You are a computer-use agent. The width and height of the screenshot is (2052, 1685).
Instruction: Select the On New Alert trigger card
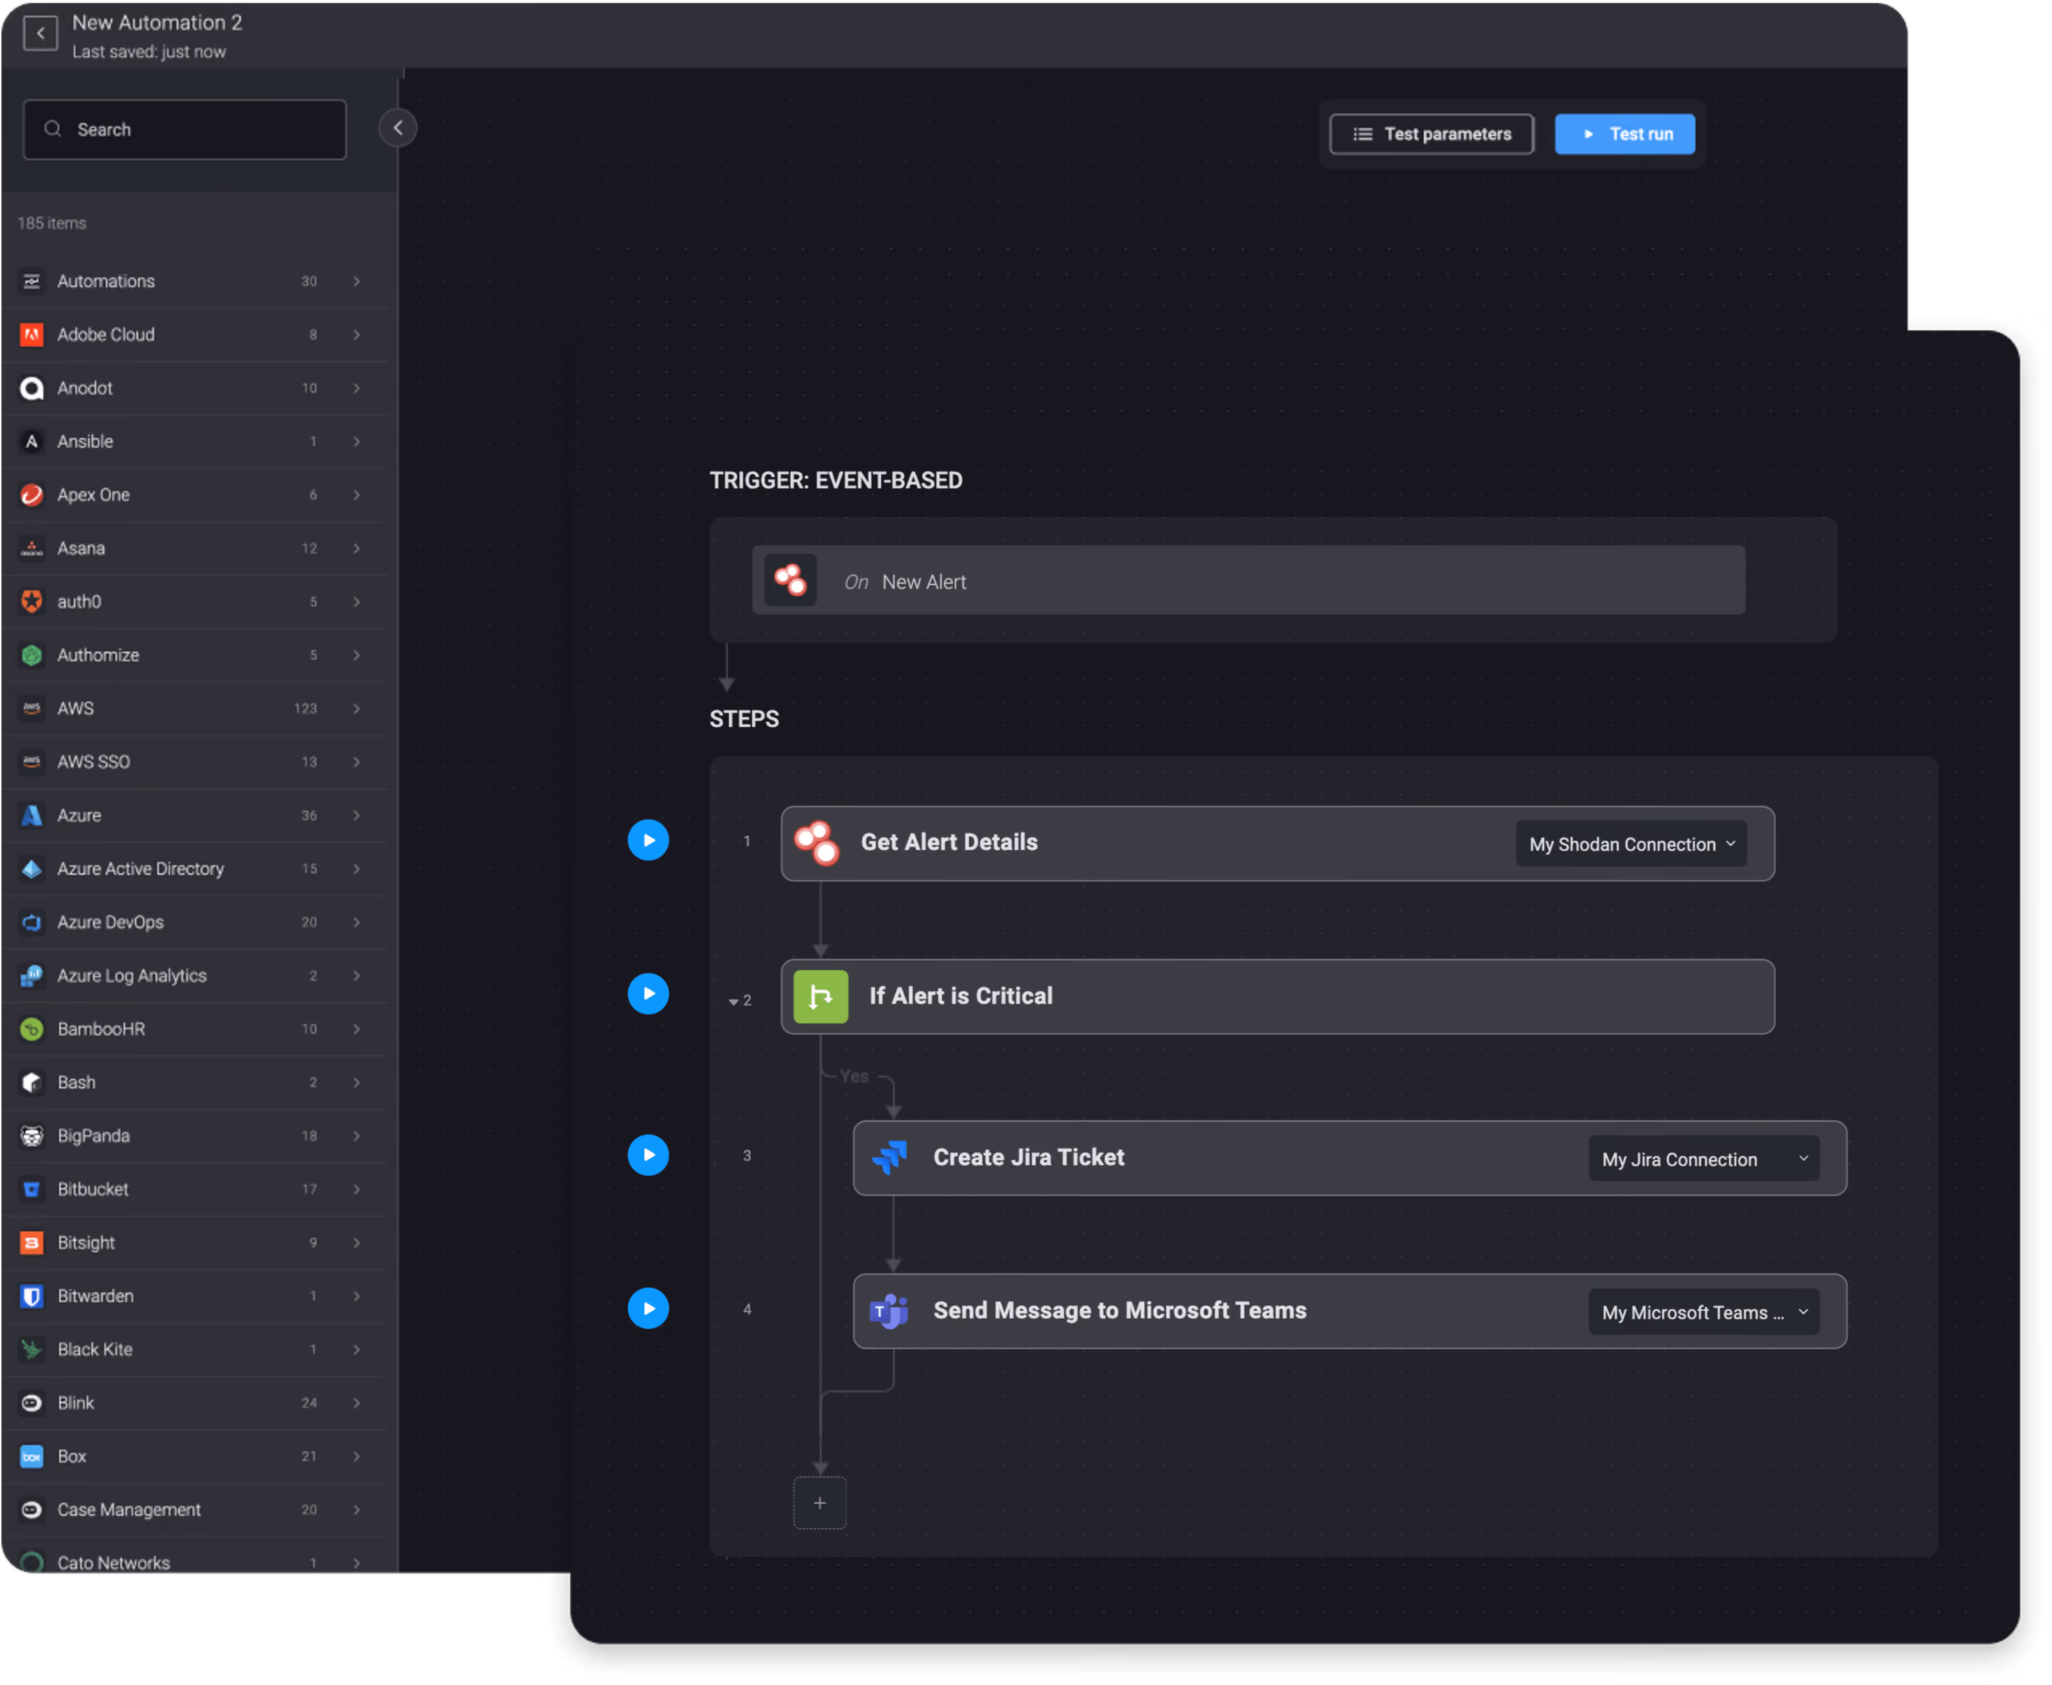pos(1249,581)
